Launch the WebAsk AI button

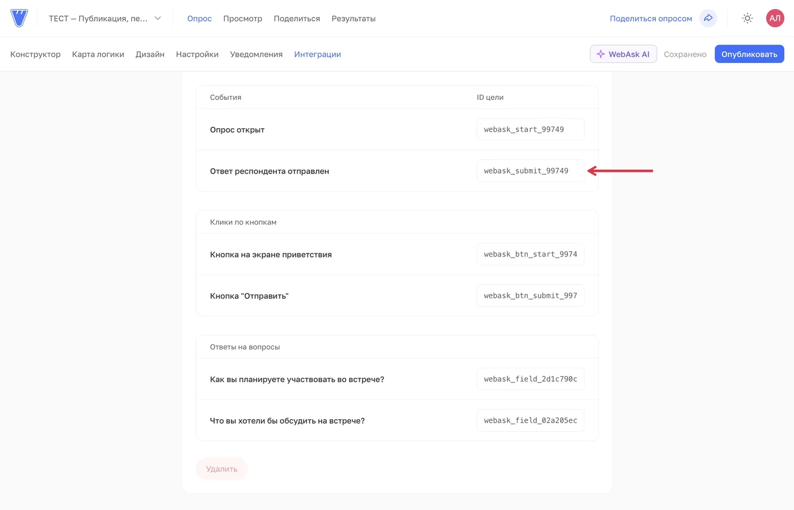click(x=623, y=54)
